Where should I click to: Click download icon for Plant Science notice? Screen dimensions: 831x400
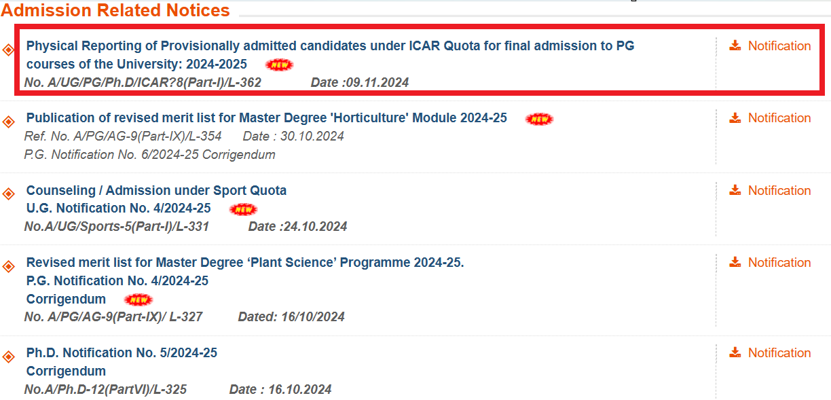pos(735,262)
